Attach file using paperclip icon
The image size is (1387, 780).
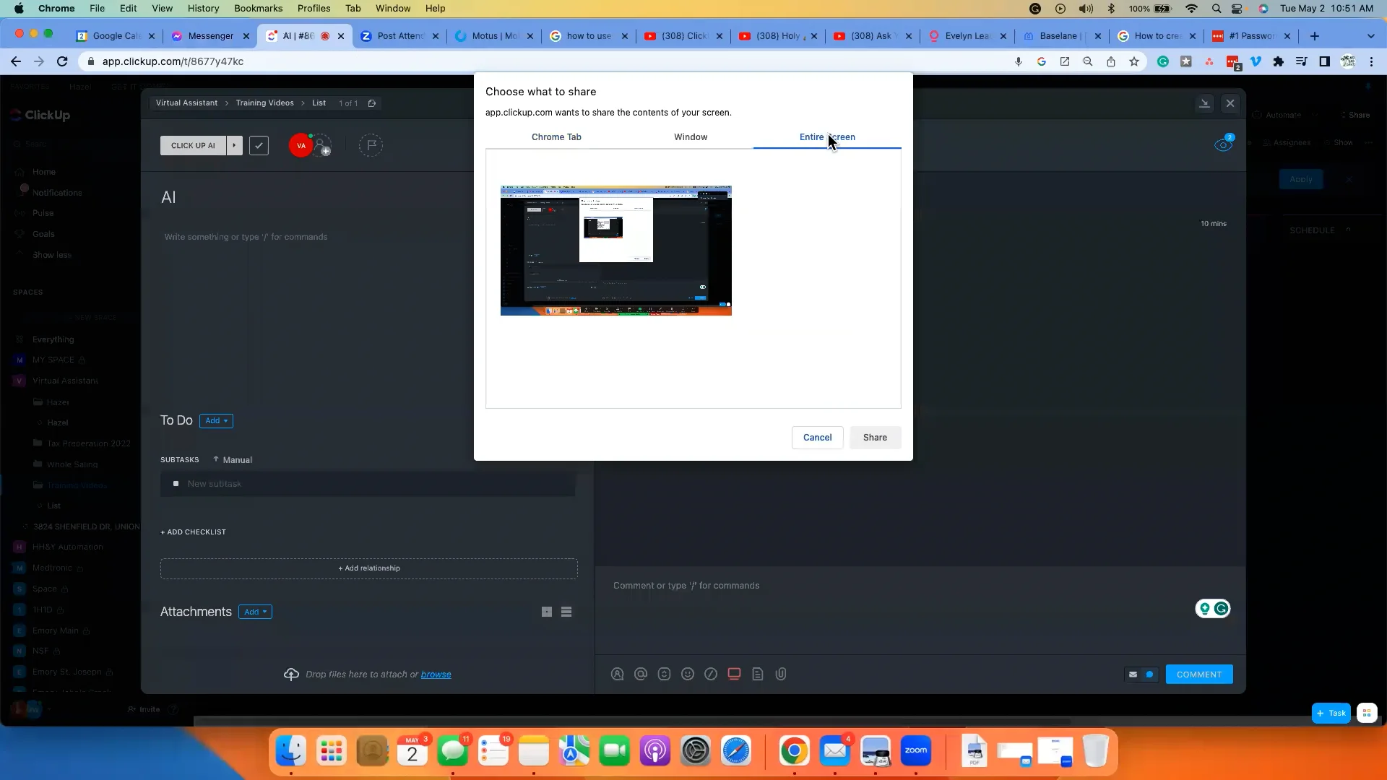(x=781, y=675)
